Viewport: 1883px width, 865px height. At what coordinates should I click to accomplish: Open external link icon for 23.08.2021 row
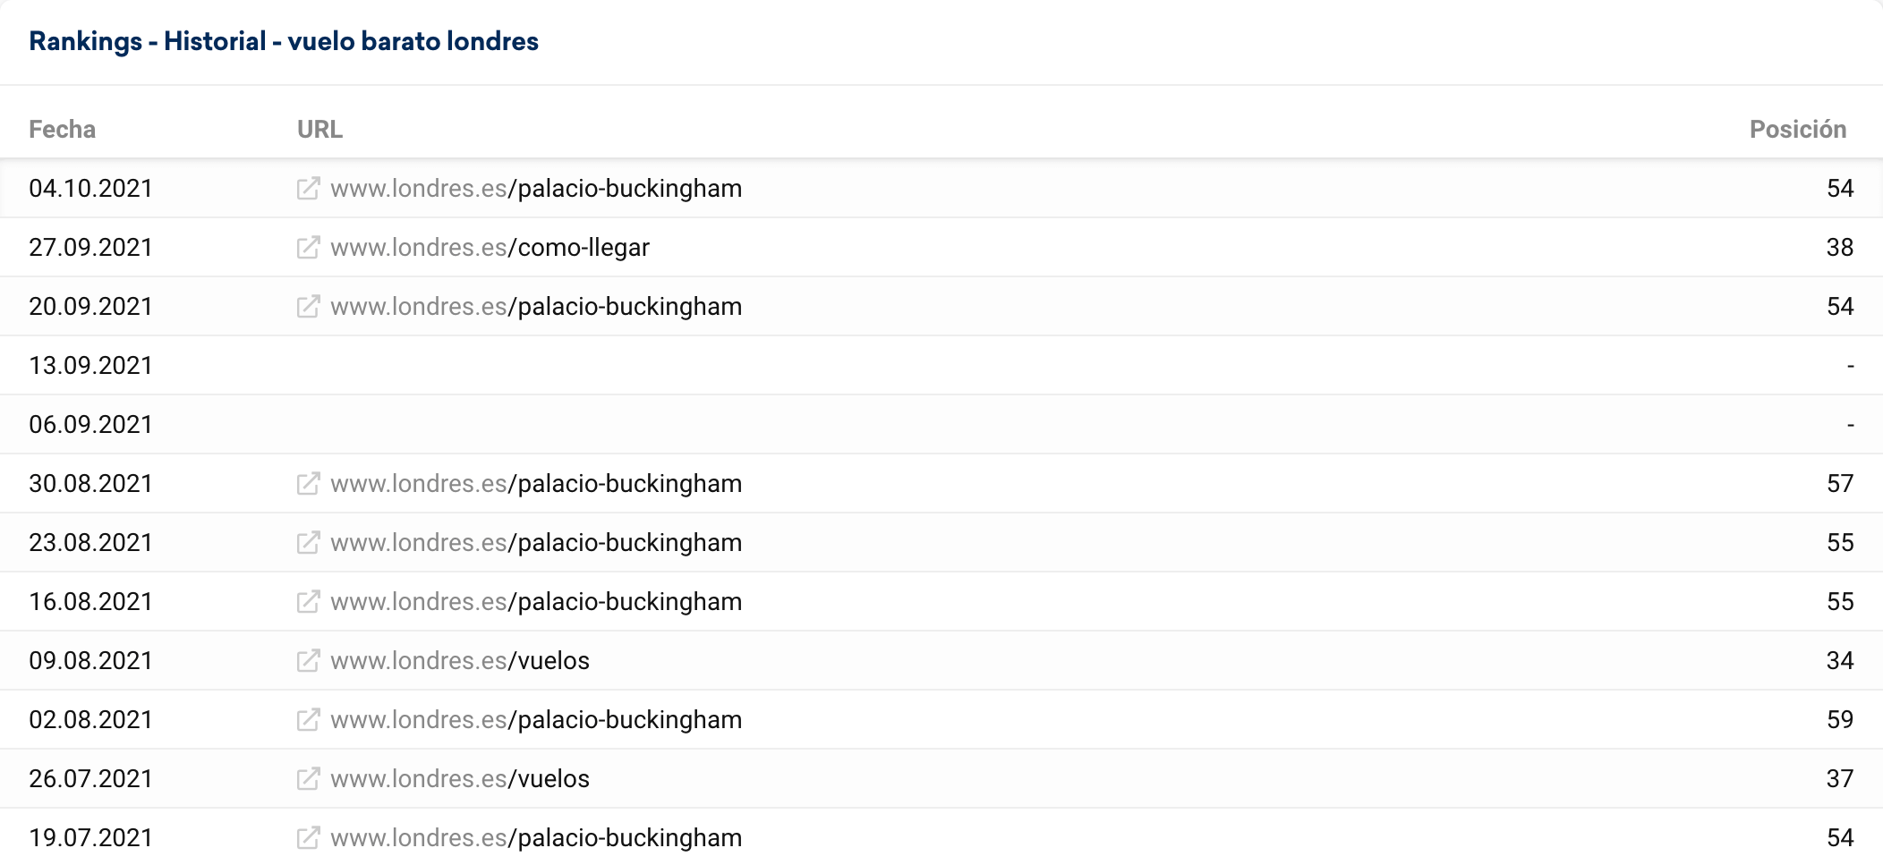(308, 543)
